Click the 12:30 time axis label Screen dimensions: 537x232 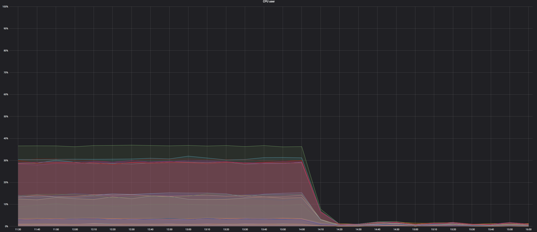132,230
